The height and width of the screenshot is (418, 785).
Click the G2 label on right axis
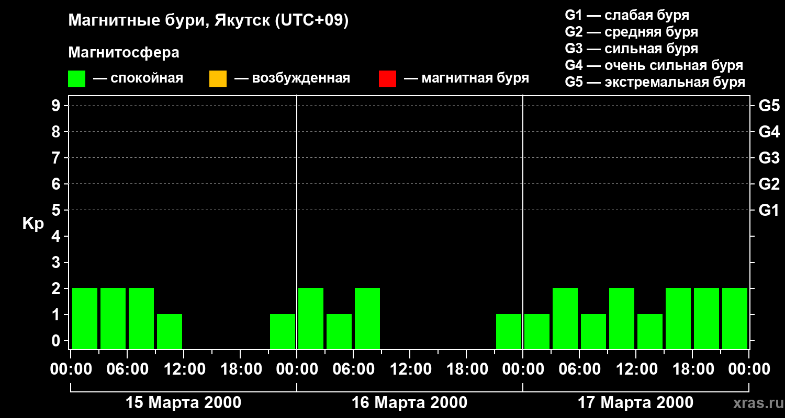click(x=769, y=184)
